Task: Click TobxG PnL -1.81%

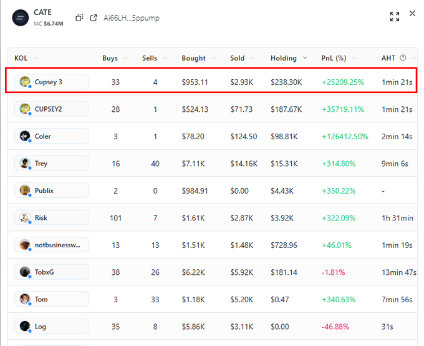Action: point(333,272)
